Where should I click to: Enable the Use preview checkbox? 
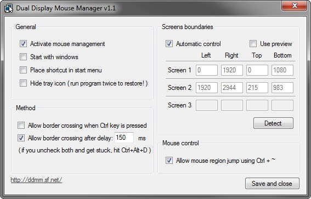[253, 44]
